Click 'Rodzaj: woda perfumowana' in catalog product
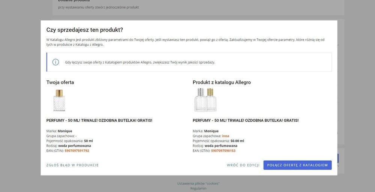Screen dimensions: 375x192 click(x=215, y=146)
